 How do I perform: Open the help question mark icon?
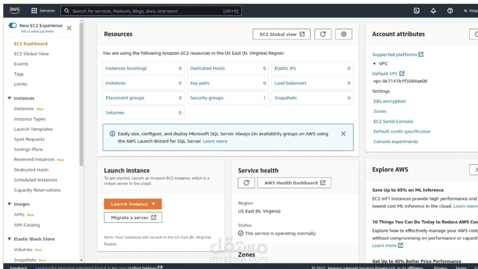pos(450,11)
